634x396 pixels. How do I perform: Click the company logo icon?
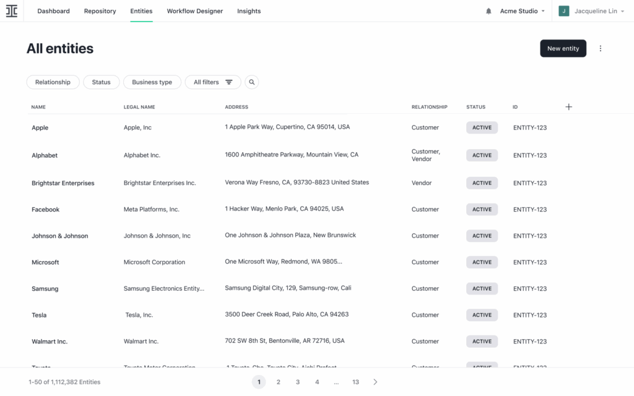[11, 11]
